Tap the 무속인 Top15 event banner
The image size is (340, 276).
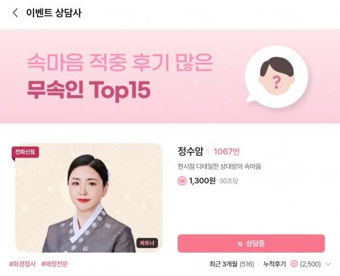tap(170, 76)
